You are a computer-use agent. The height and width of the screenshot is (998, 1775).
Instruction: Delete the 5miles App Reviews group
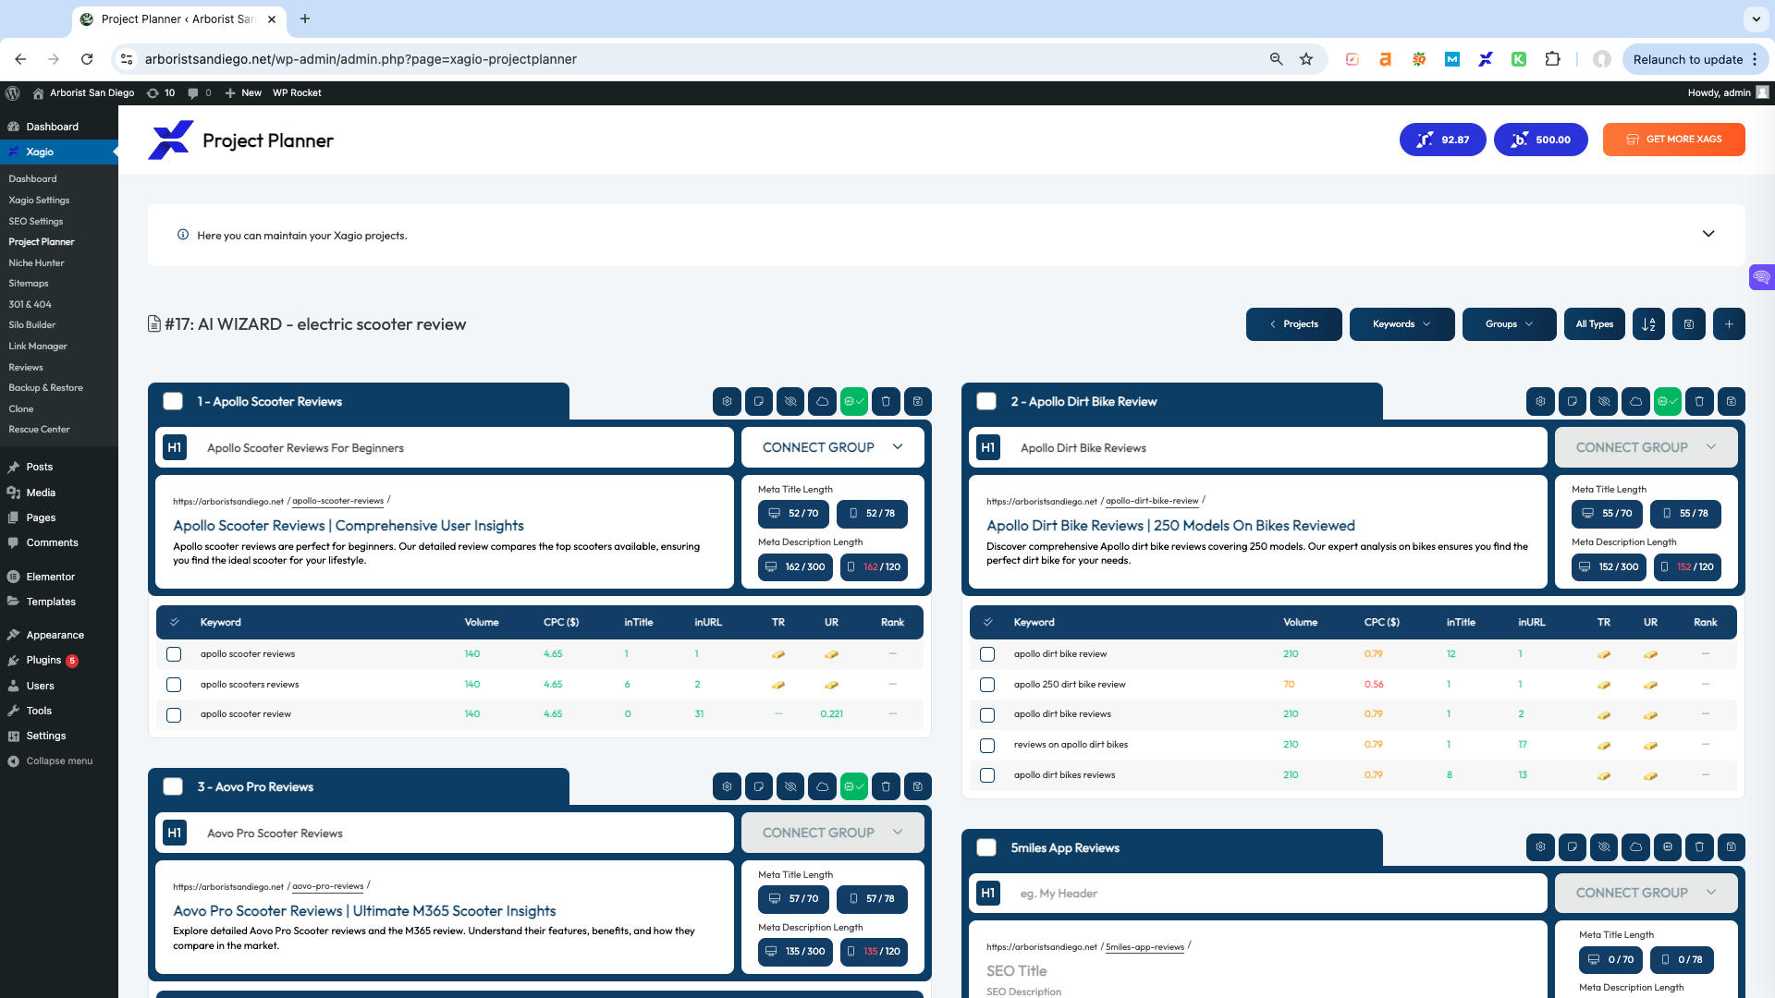1699,847
